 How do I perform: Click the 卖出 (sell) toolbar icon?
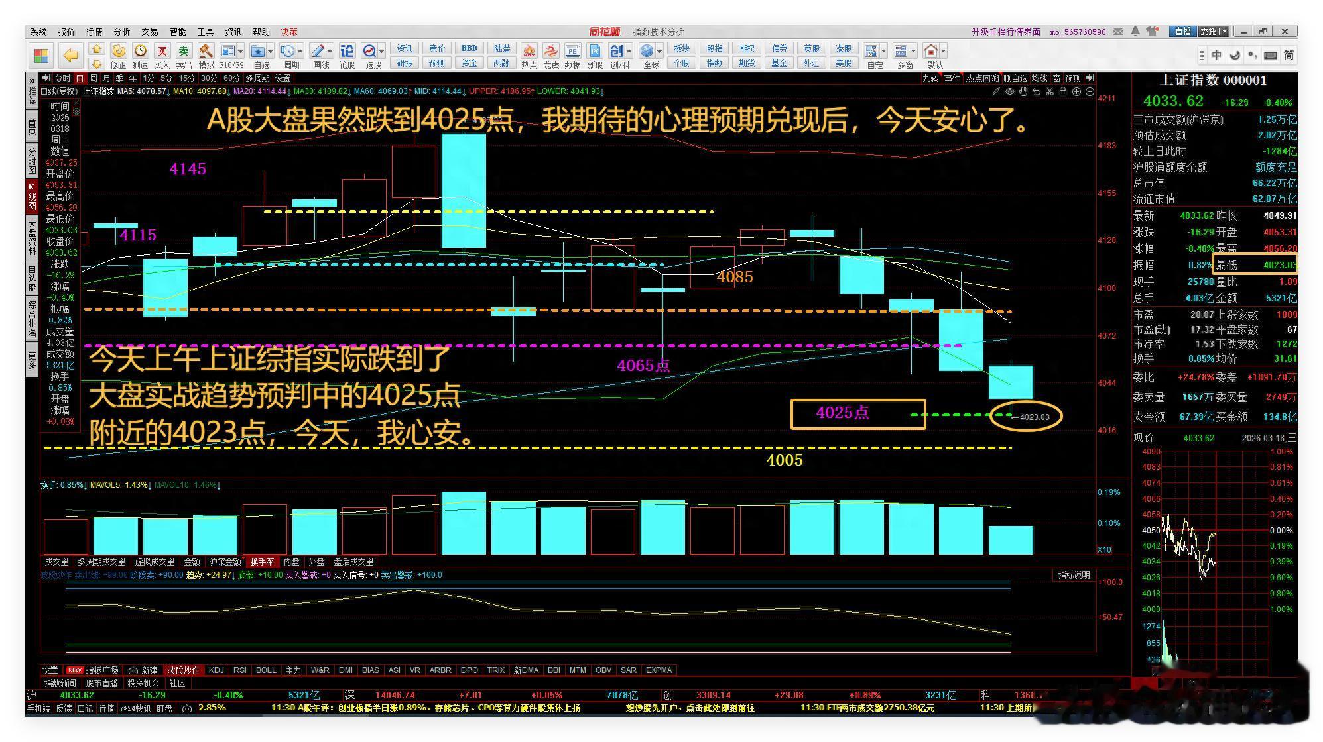point(184,51)
